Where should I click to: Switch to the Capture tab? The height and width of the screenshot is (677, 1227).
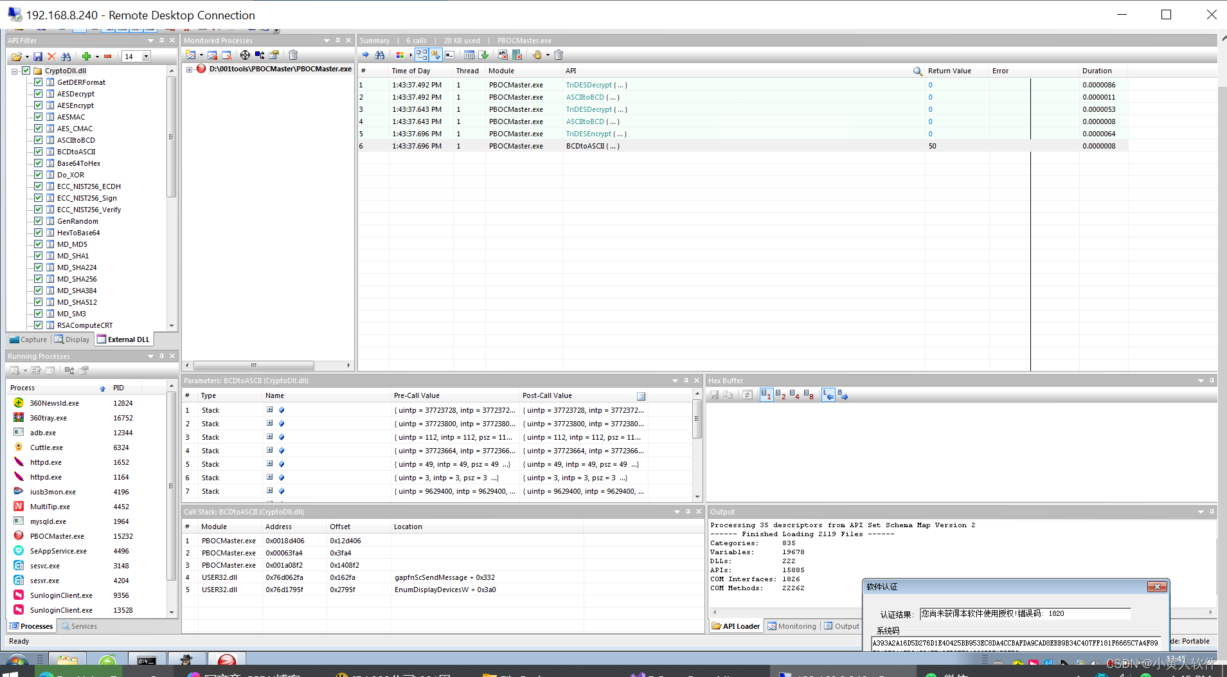click(x=28, y=339)
